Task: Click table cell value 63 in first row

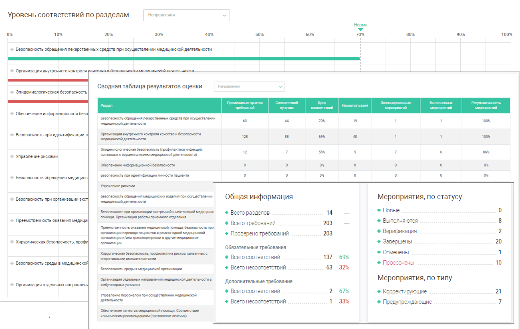Action: coord(245,121)
